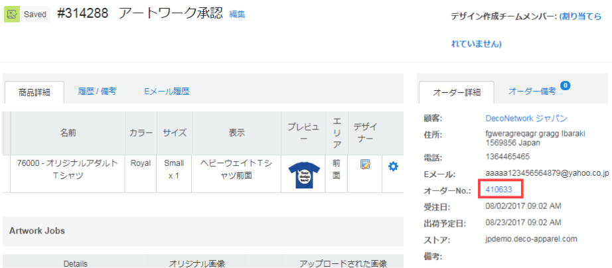Open the designer edit icon in the row

(x=365, y=165)
